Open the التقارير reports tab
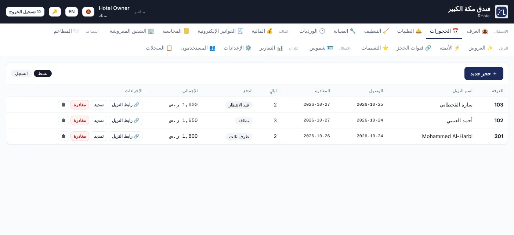The width and height of the screenshot is (514, 235). coord(271,48)
